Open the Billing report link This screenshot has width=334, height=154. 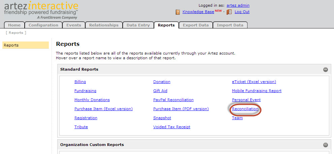pyautogui.click(x=80, y=82)
